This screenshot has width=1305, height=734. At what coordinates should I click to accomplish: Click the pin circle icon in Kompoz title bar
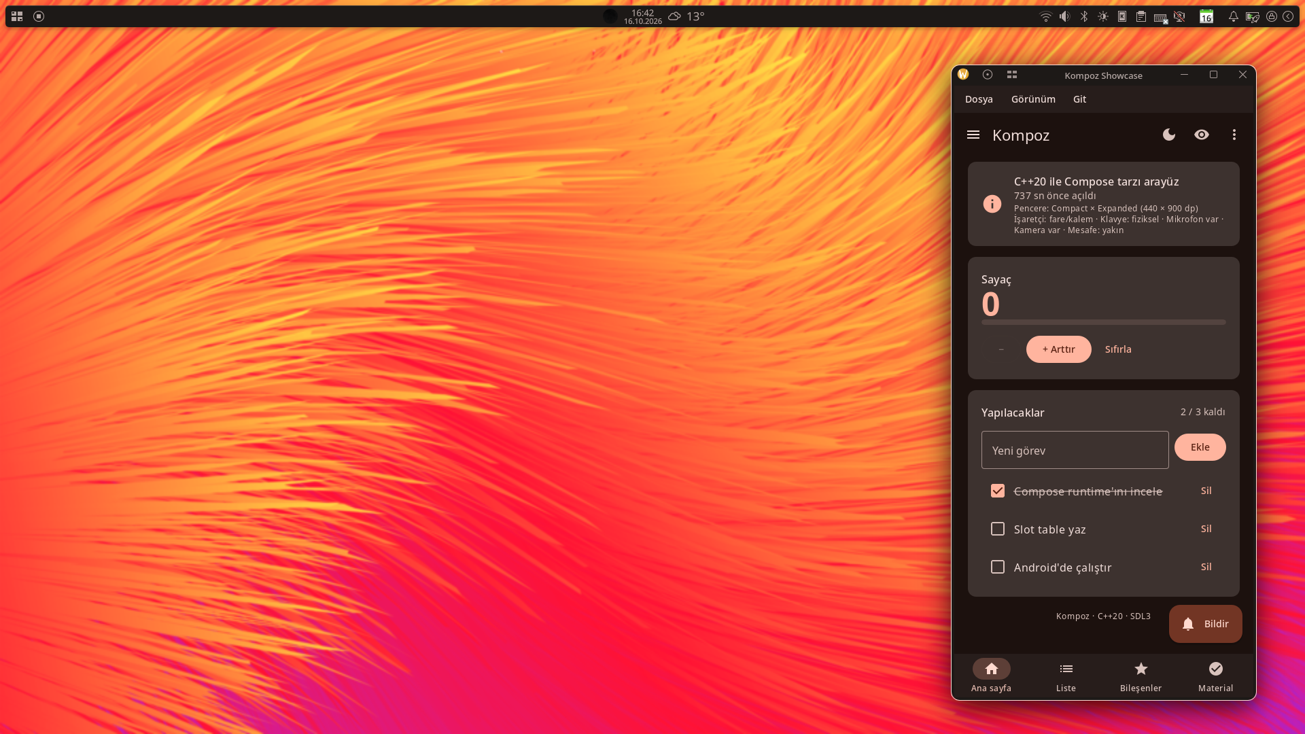(x=988, y=75)
